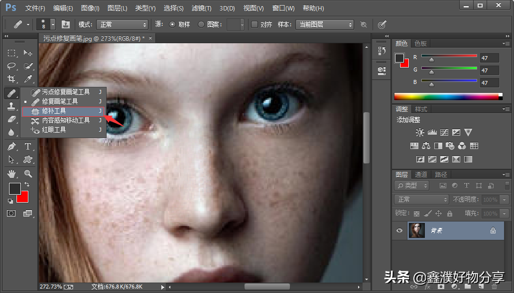
Task: Open the 滤镜(T) menu
Action: 201,8
